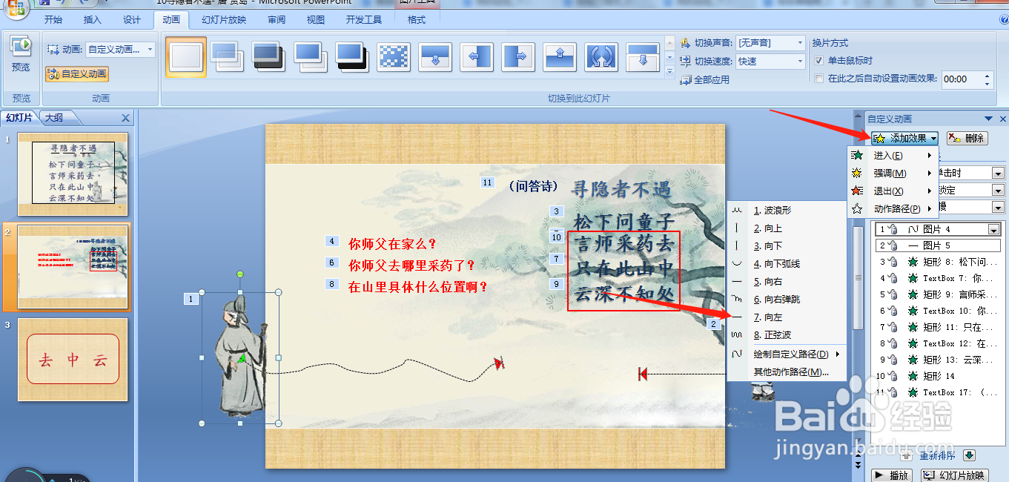Click 全部应用 apply to all

point(705,79)
